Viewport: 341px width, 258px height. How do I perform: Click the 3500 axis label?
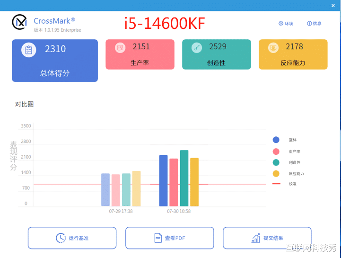26,126
